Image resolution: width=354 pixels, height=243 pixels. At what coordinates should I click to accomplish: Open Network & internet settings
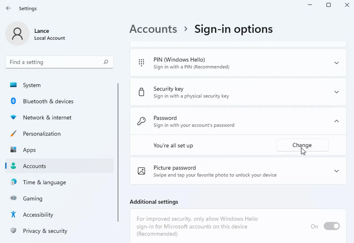coord(59,118)
